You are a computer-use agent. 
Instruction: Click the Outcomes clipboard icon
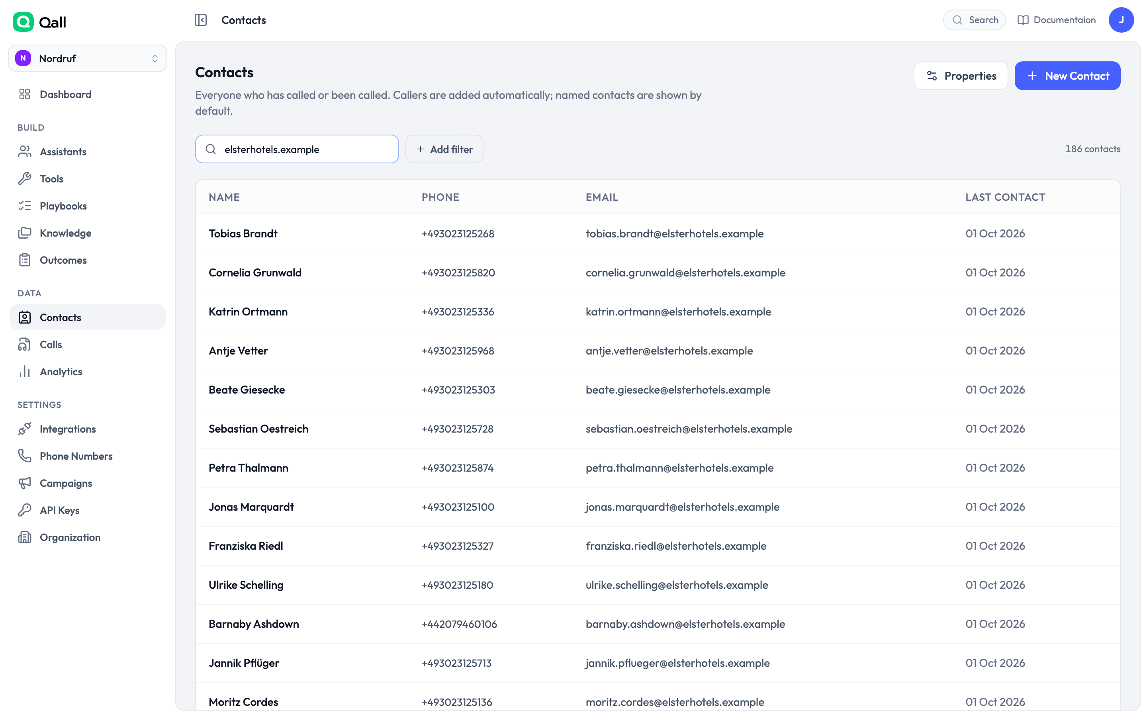coord(25,260)
